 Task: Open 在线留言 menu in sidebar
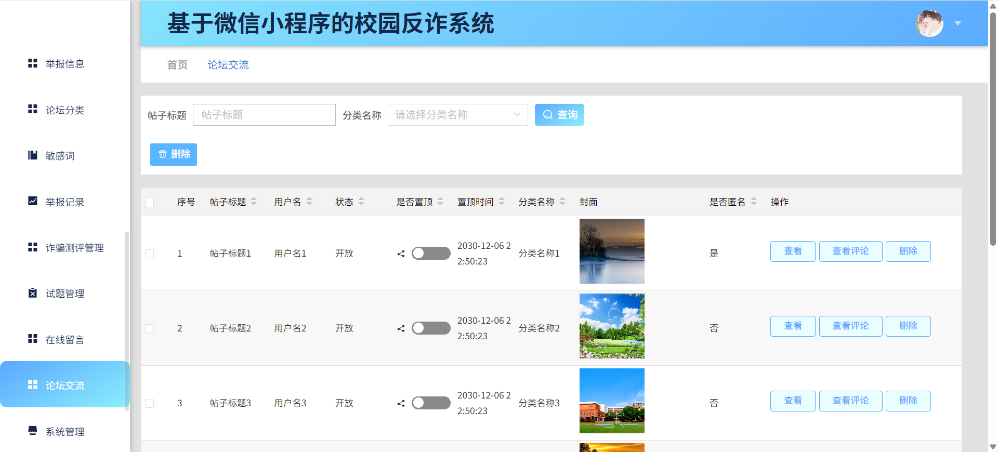(65, 339)
